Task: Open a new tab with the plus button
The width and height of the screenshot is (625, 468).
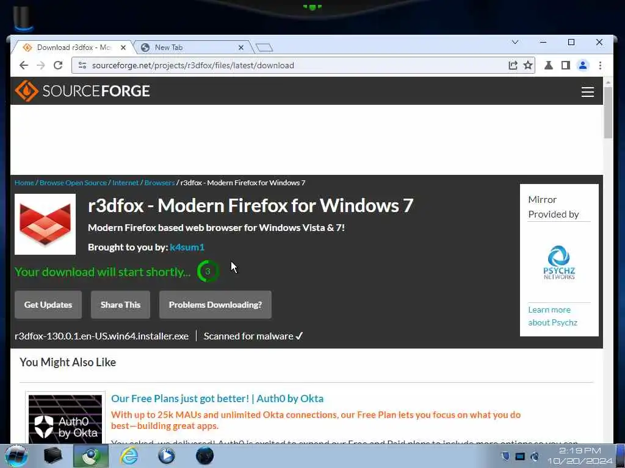Action: click(x=264, y=48)
